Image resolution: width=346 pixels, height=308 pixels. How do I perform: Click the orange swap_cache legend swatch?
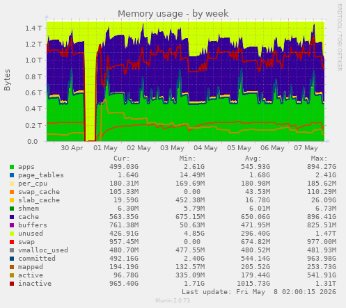coord(12,192)
